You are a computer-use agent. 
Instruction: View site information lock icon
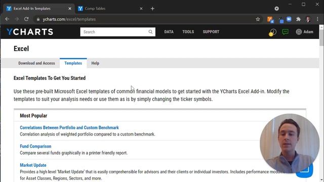point(38,19)
